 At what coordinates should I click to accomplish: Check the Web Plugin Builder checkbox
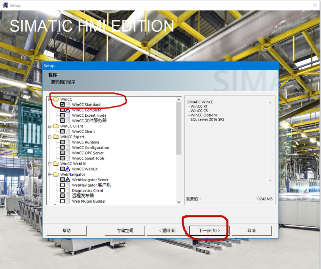click(62, 201)
